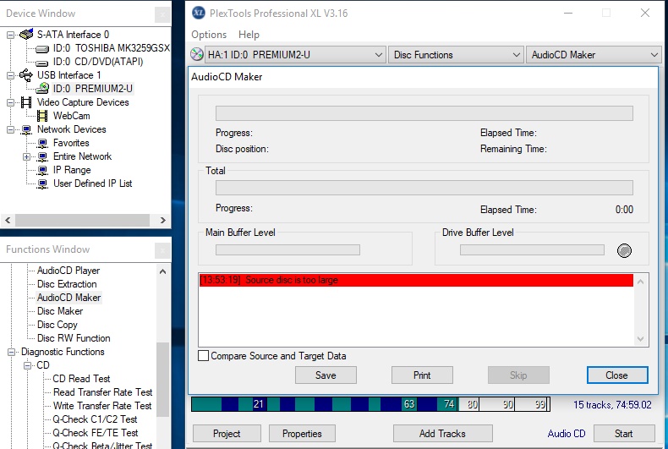
Task: Select the 'Source disc is too large' log entry
Action: point(416,280)
